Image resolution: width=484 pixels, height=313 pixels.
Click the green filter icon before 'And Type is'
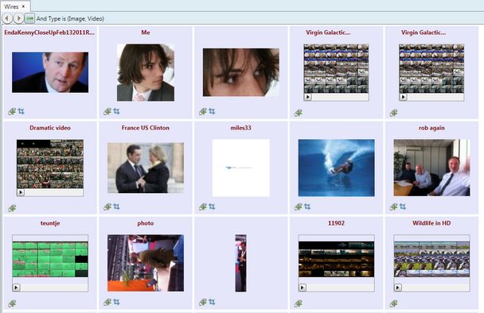[29, 18]
